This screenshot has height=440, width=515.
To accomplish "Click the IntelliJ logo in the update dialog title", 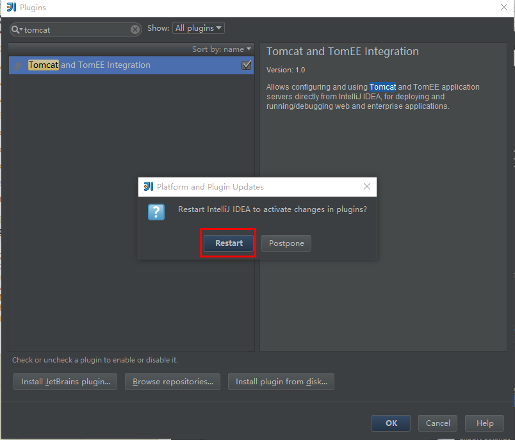I will [149, 186].
